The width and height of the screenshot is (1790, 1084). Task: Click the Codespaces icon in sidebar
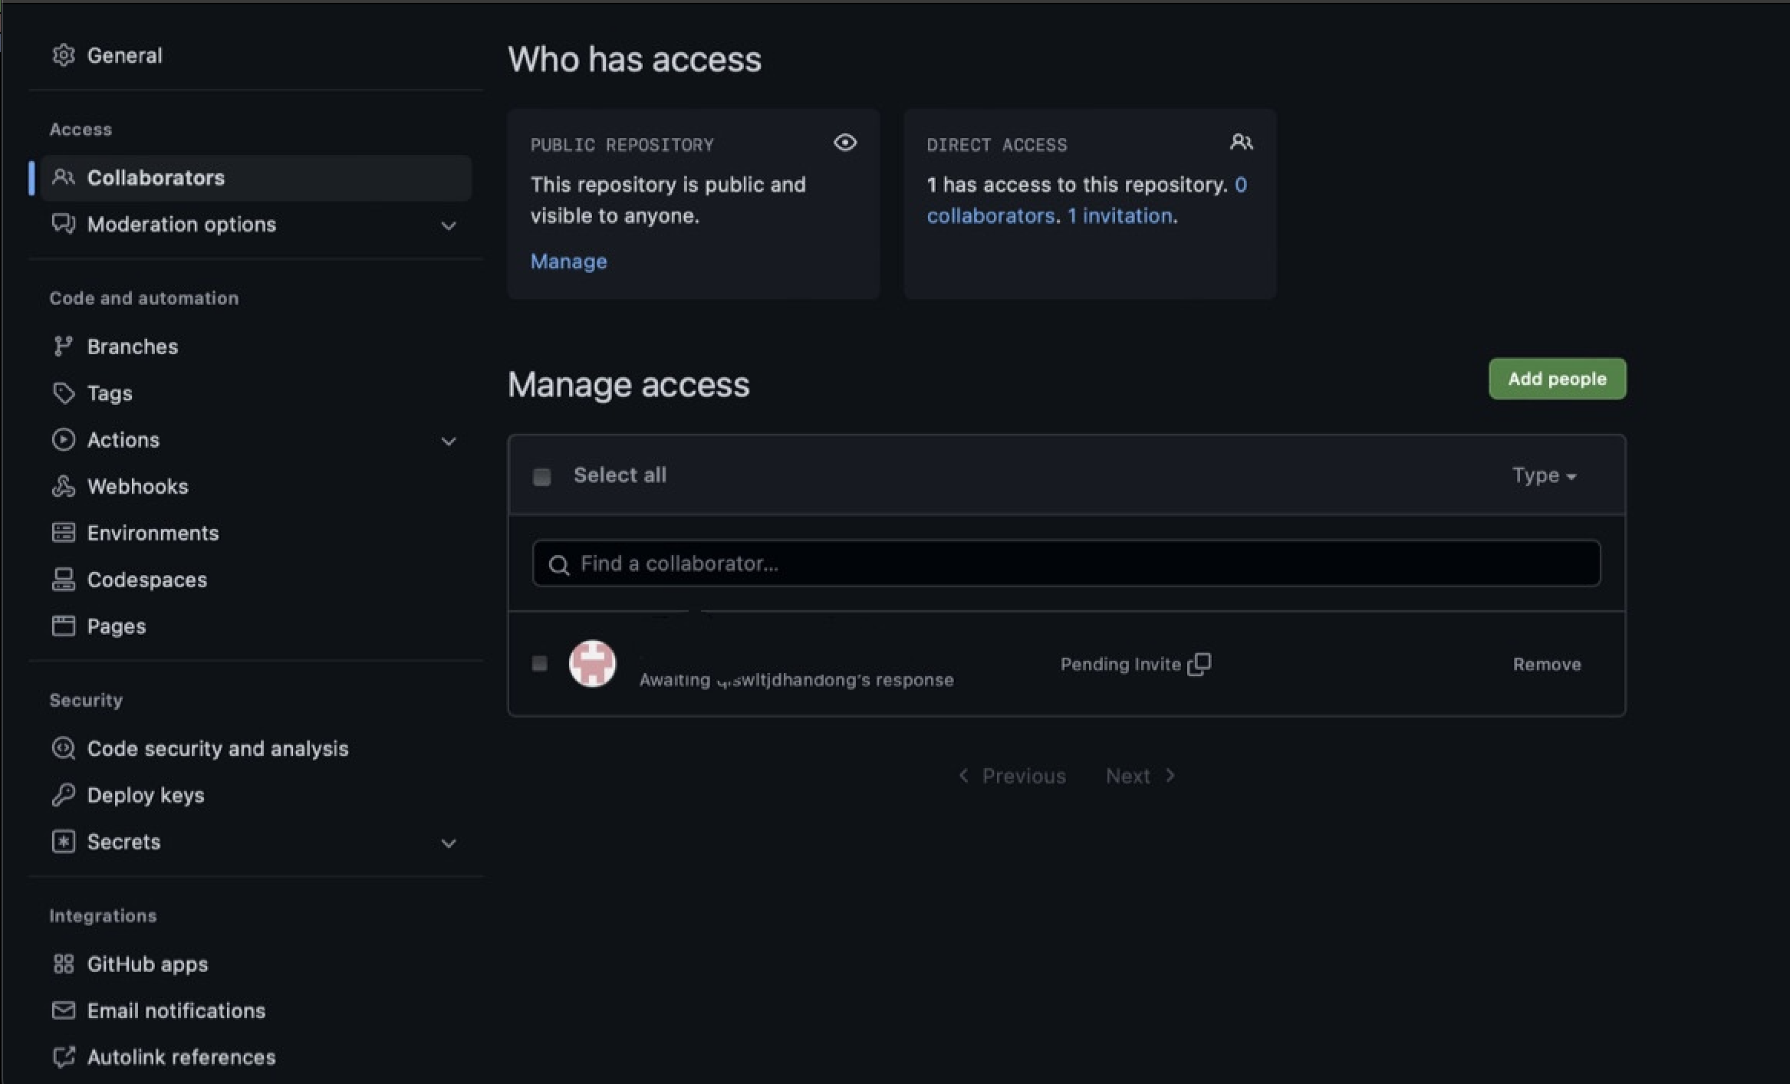pos(63,580)
